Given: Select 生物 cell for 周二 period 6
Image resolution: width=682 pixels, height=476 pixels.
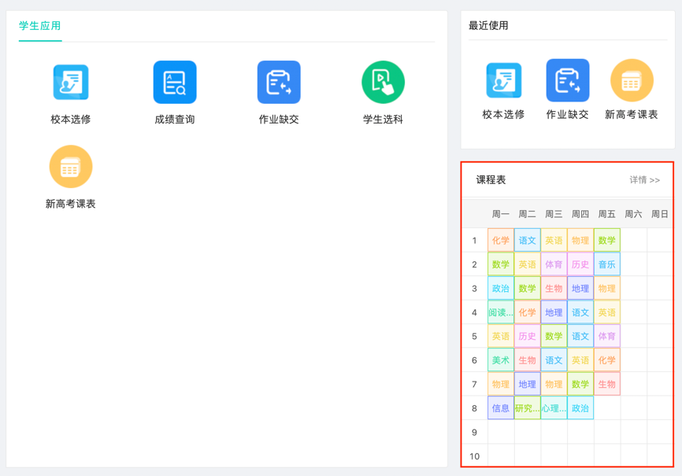Looking at the screenshot, I should coord(527,360).
